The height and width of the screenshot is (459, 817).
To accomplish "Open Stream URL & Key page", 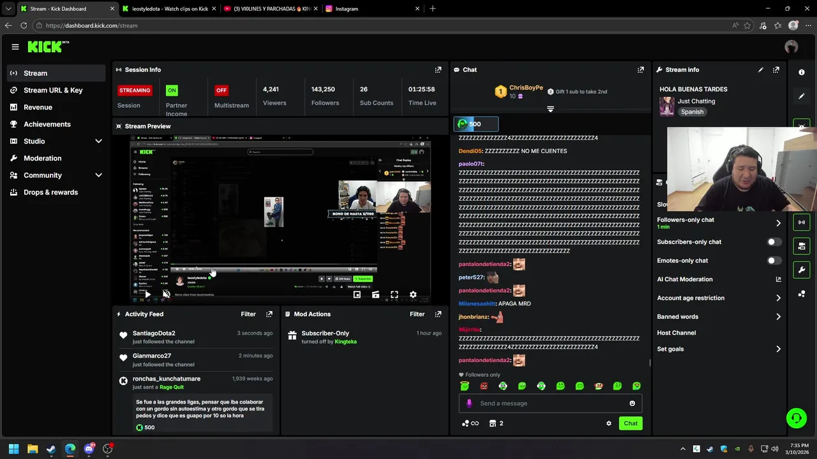I will click(x=56, y=91).
